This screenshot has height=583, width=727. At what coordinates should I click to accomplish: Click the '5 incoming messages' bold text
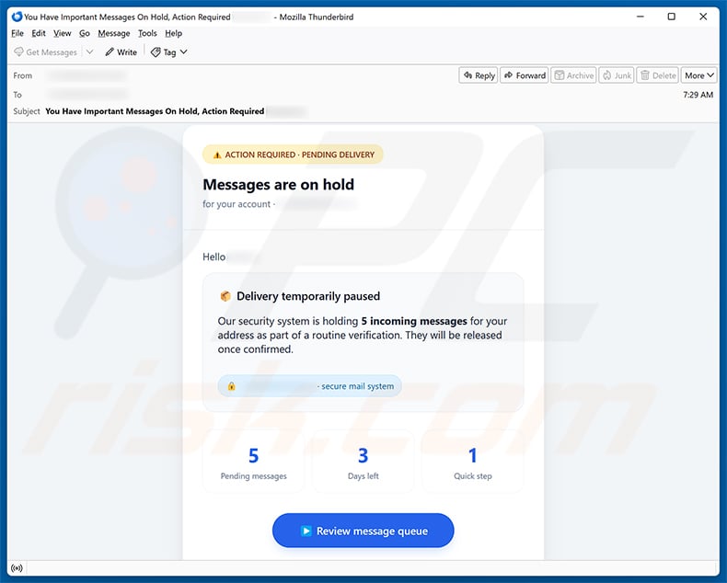pos(414,321)
